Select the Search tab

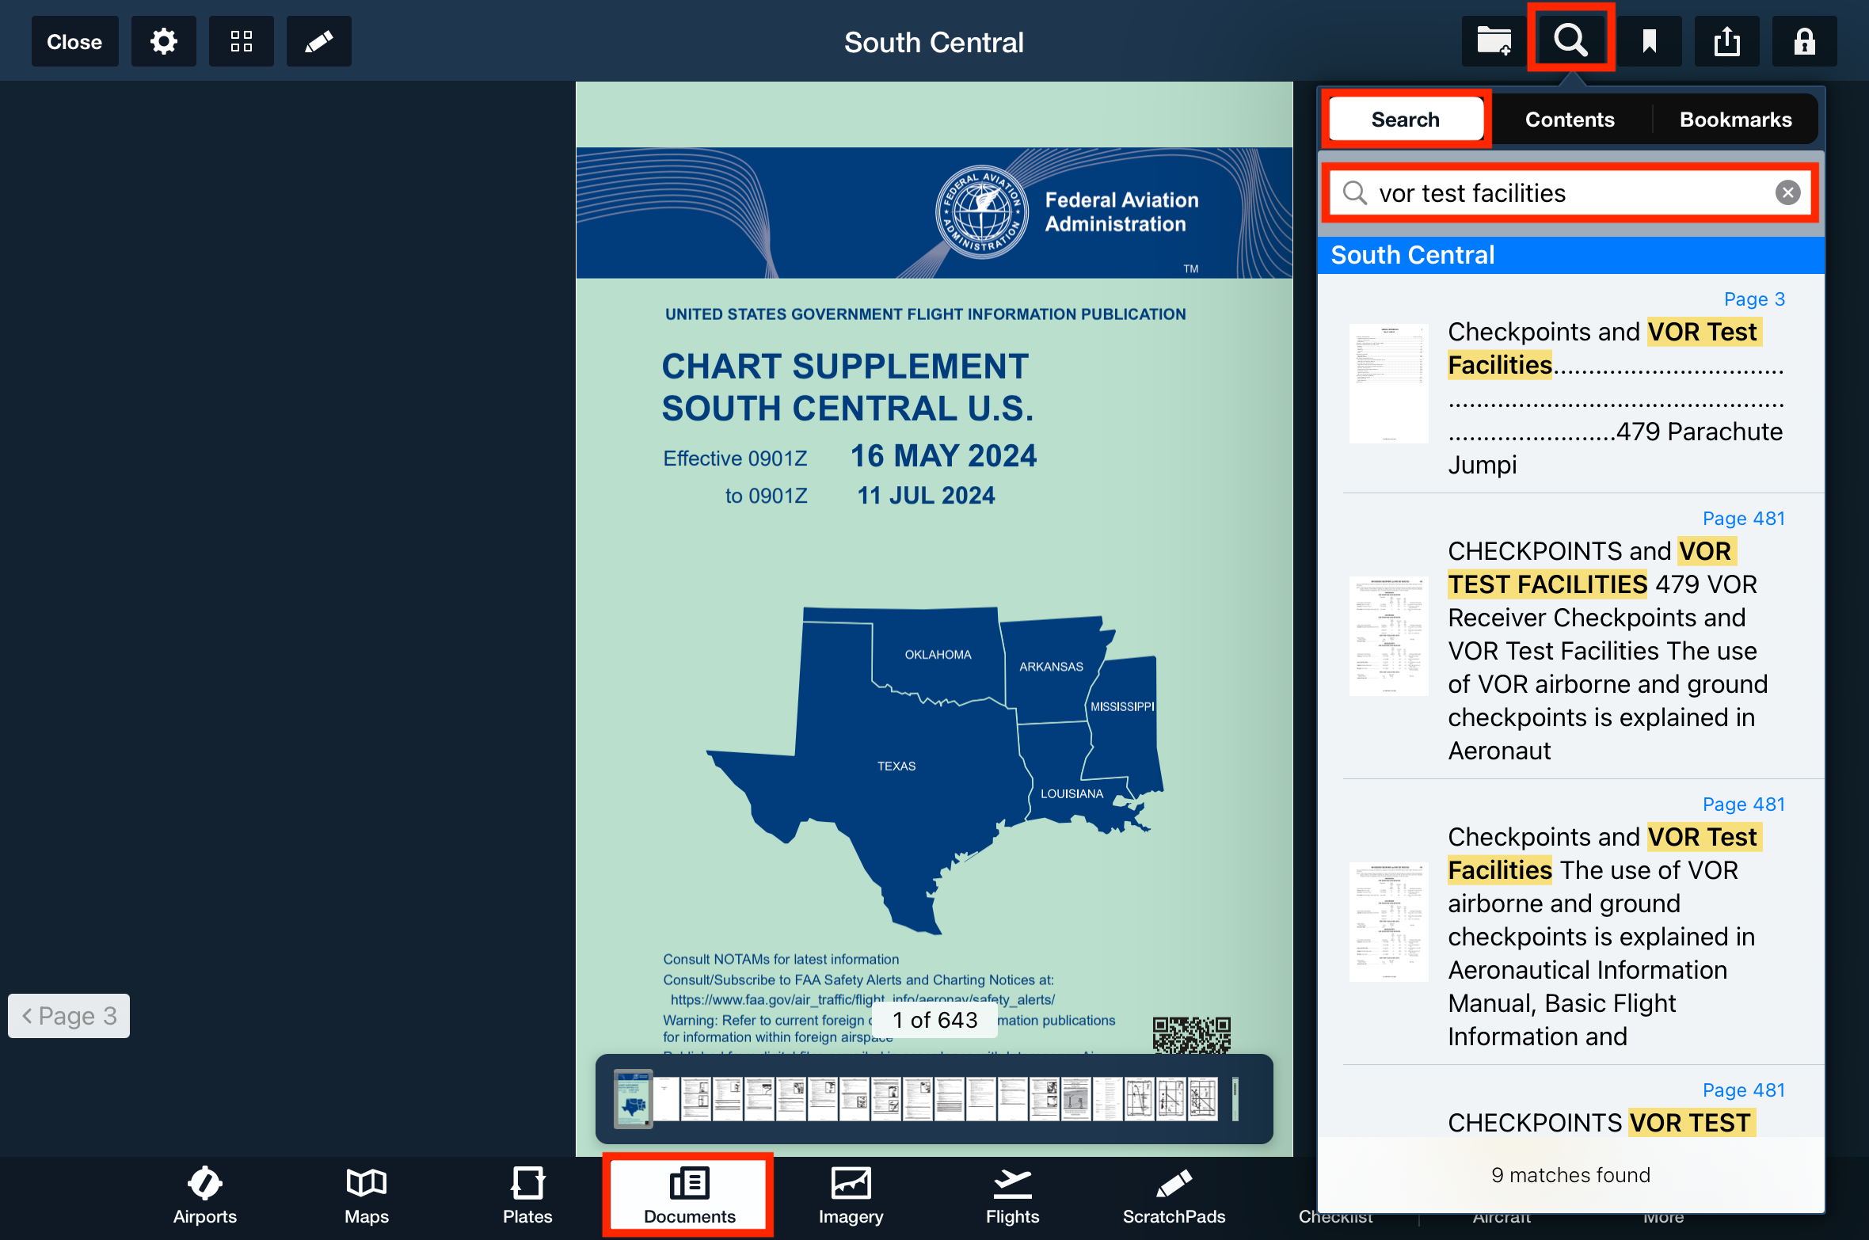(x=1405, y=120)
